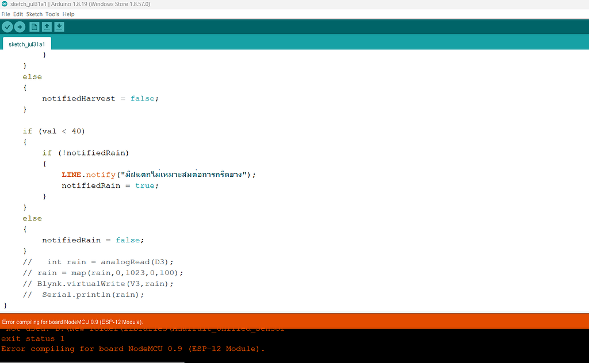Click the 'exit status 1' console message

(x=33, y=339)
